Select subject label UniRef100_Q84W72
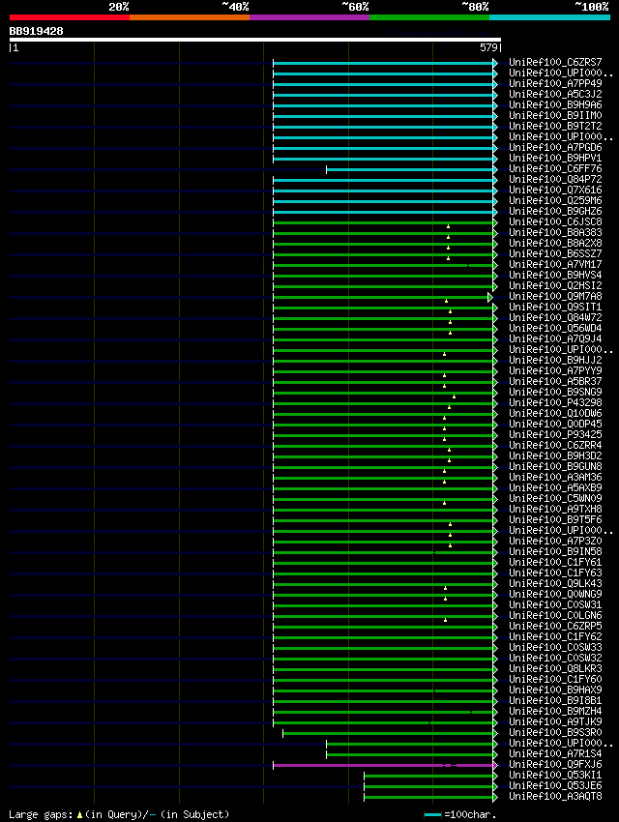The height and width of the screenshot is (822, 619). (x=555, y=318)
